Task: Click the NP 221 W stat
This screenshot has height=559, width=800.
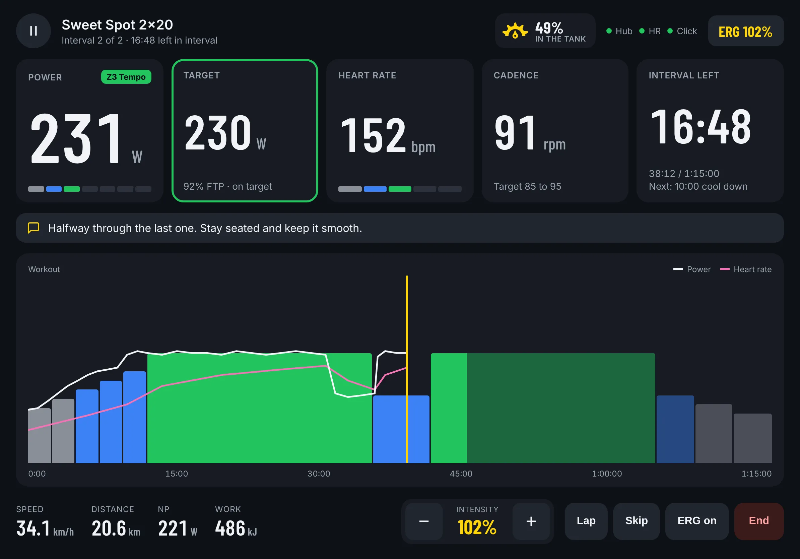Action: click(x=178, y=522)
